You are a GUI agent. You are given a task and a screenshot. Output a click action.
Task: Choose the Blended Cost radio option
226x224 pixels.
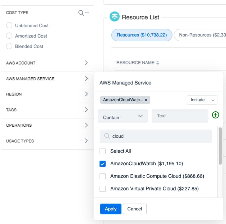click(9, 46)
